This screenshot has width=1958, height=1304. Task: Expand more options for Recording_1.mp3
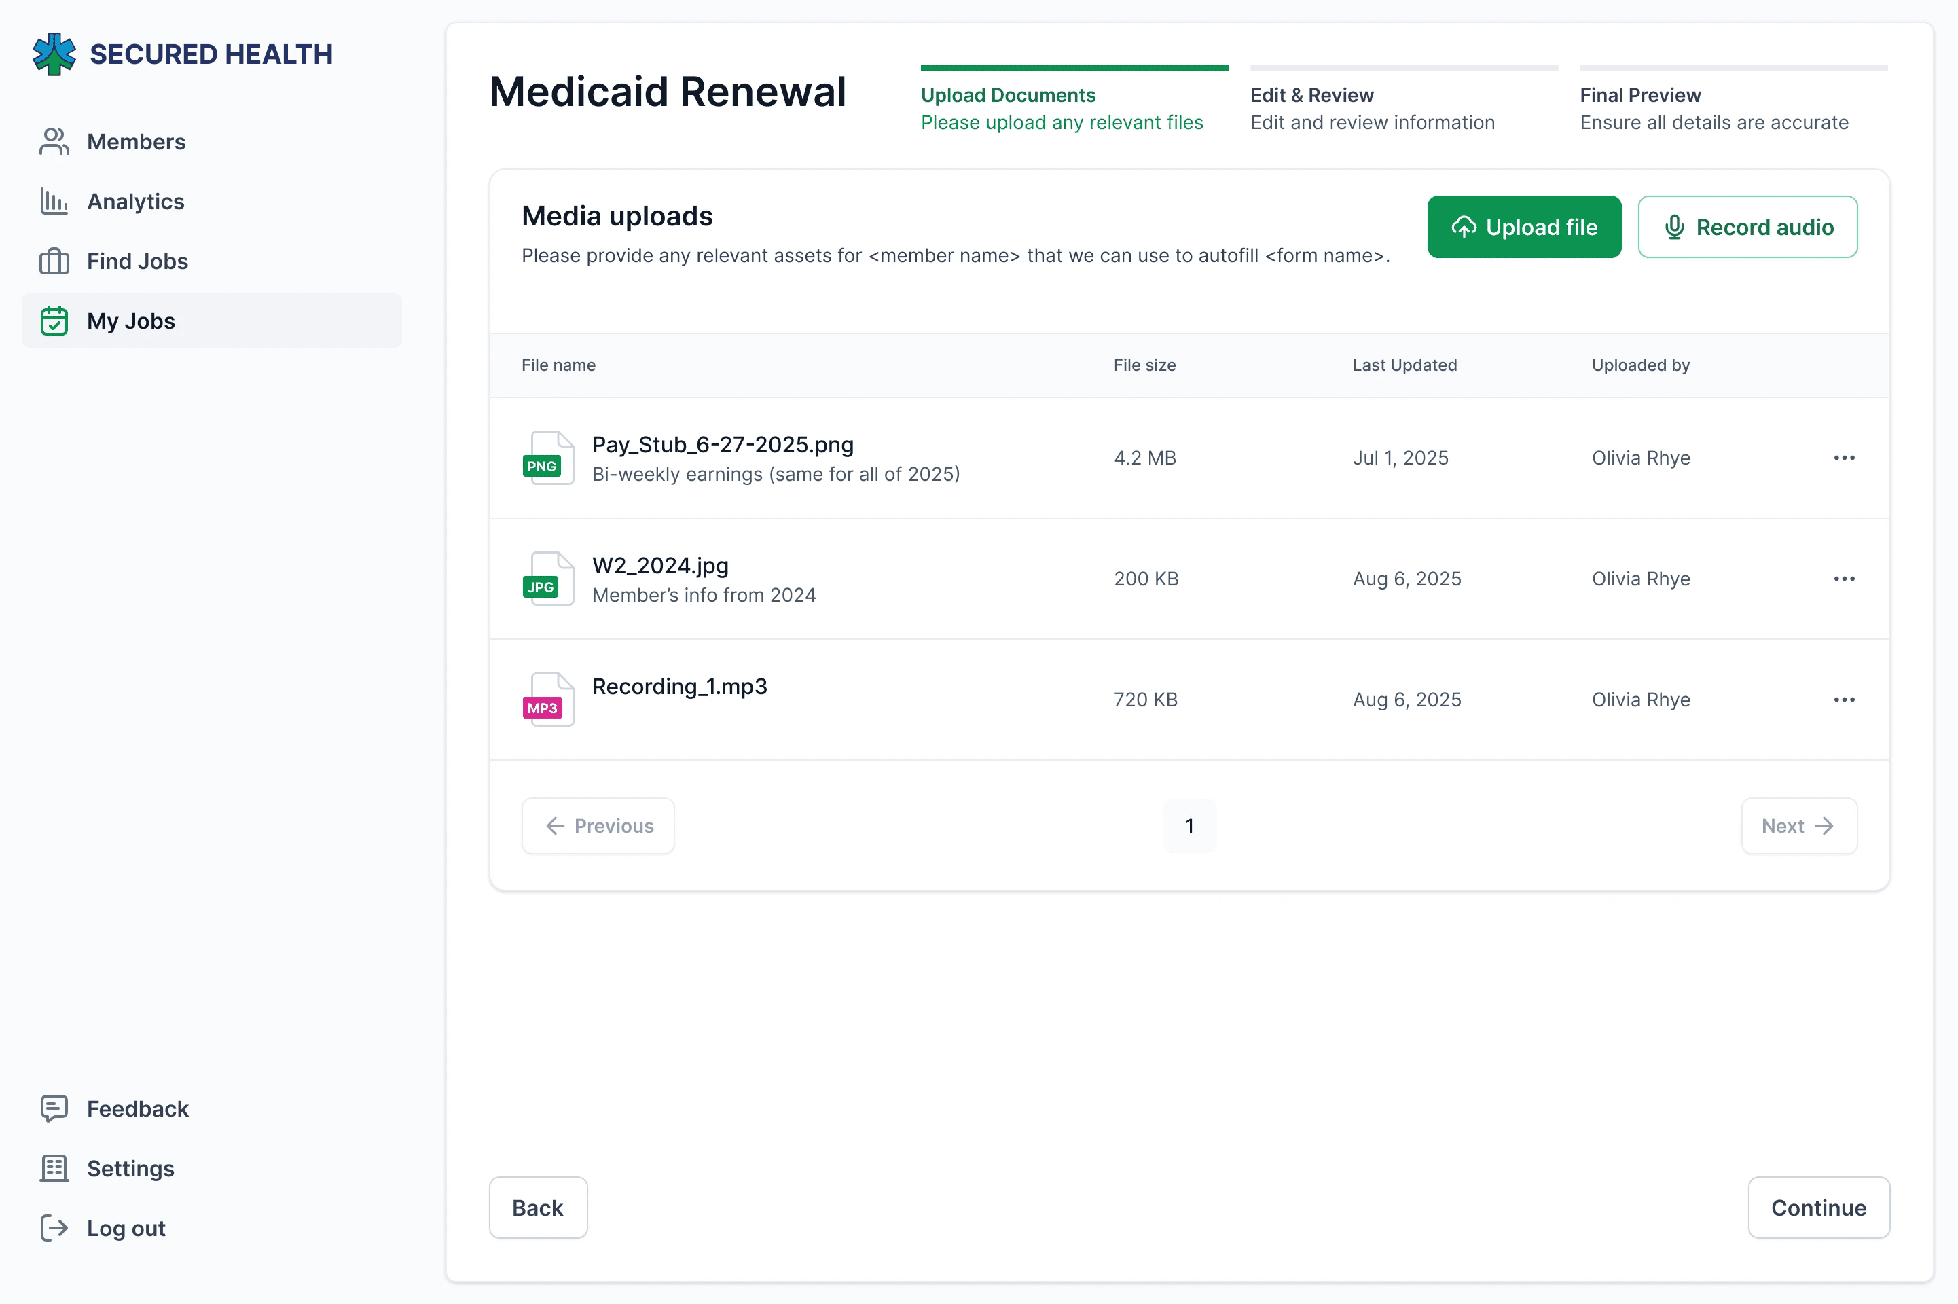tap(1843, 700)
